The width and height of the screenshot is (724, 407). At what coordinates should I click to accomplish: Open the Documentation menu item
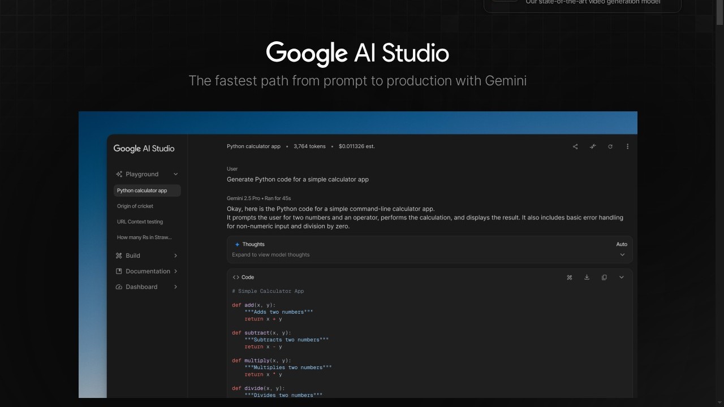pos(147,271)
